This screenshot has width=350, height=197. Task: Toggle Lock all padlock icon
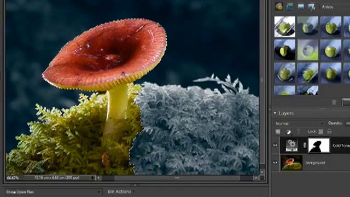coord(329,131)
